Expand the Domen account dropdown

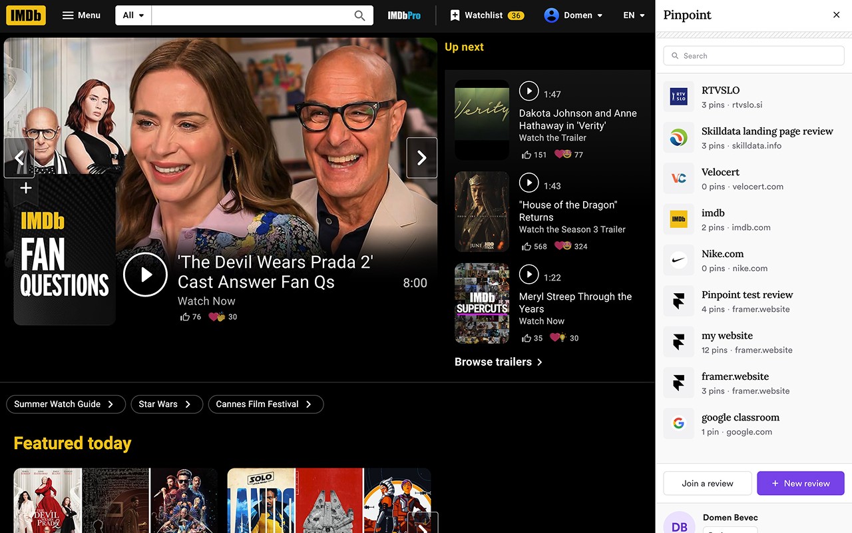pos(573,15)
